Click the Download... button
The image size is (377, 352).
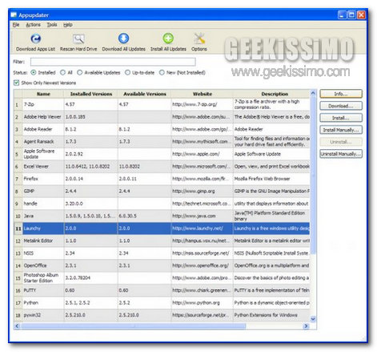341,106
